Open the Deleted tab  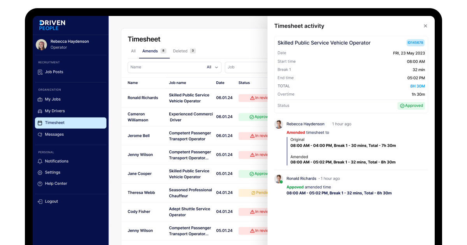(x=184, y=51)
